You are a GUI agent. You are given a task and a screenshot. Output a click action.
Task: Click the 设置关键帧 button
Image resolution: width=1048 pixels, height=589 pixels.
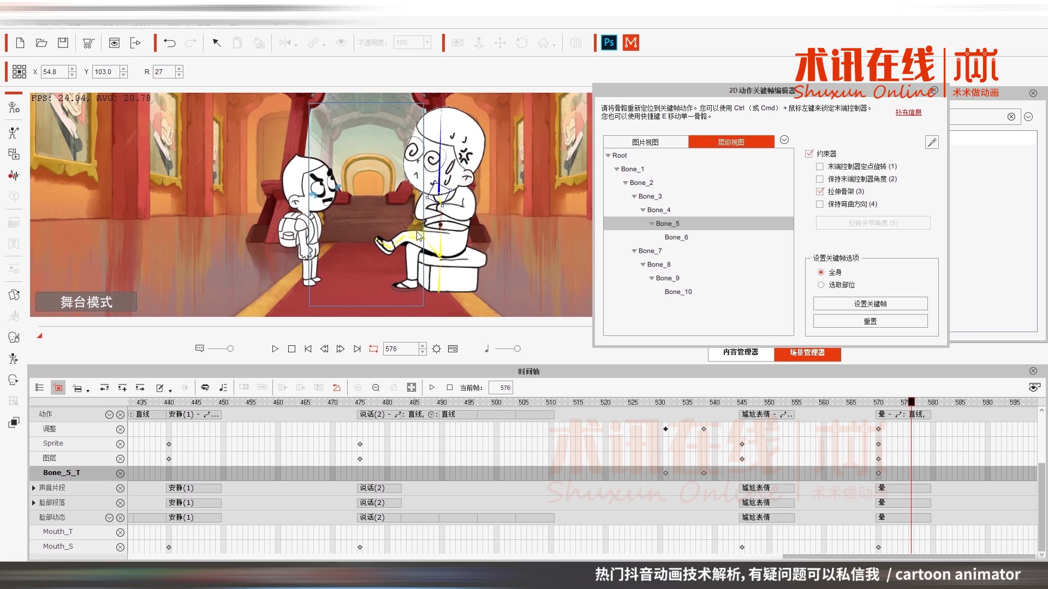tap(871, 304)
